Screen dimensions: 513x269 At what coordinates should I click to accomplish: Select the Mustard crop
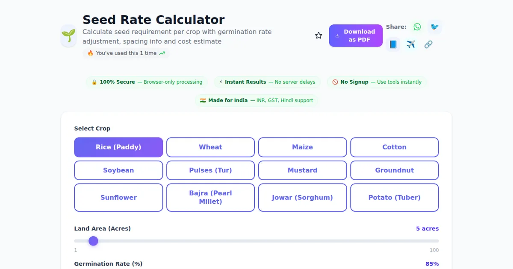point(302,170)
